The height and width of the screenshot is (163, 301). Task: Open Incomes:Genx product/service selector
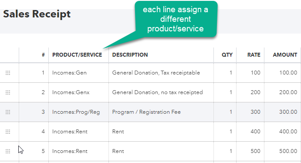[78, 92]
